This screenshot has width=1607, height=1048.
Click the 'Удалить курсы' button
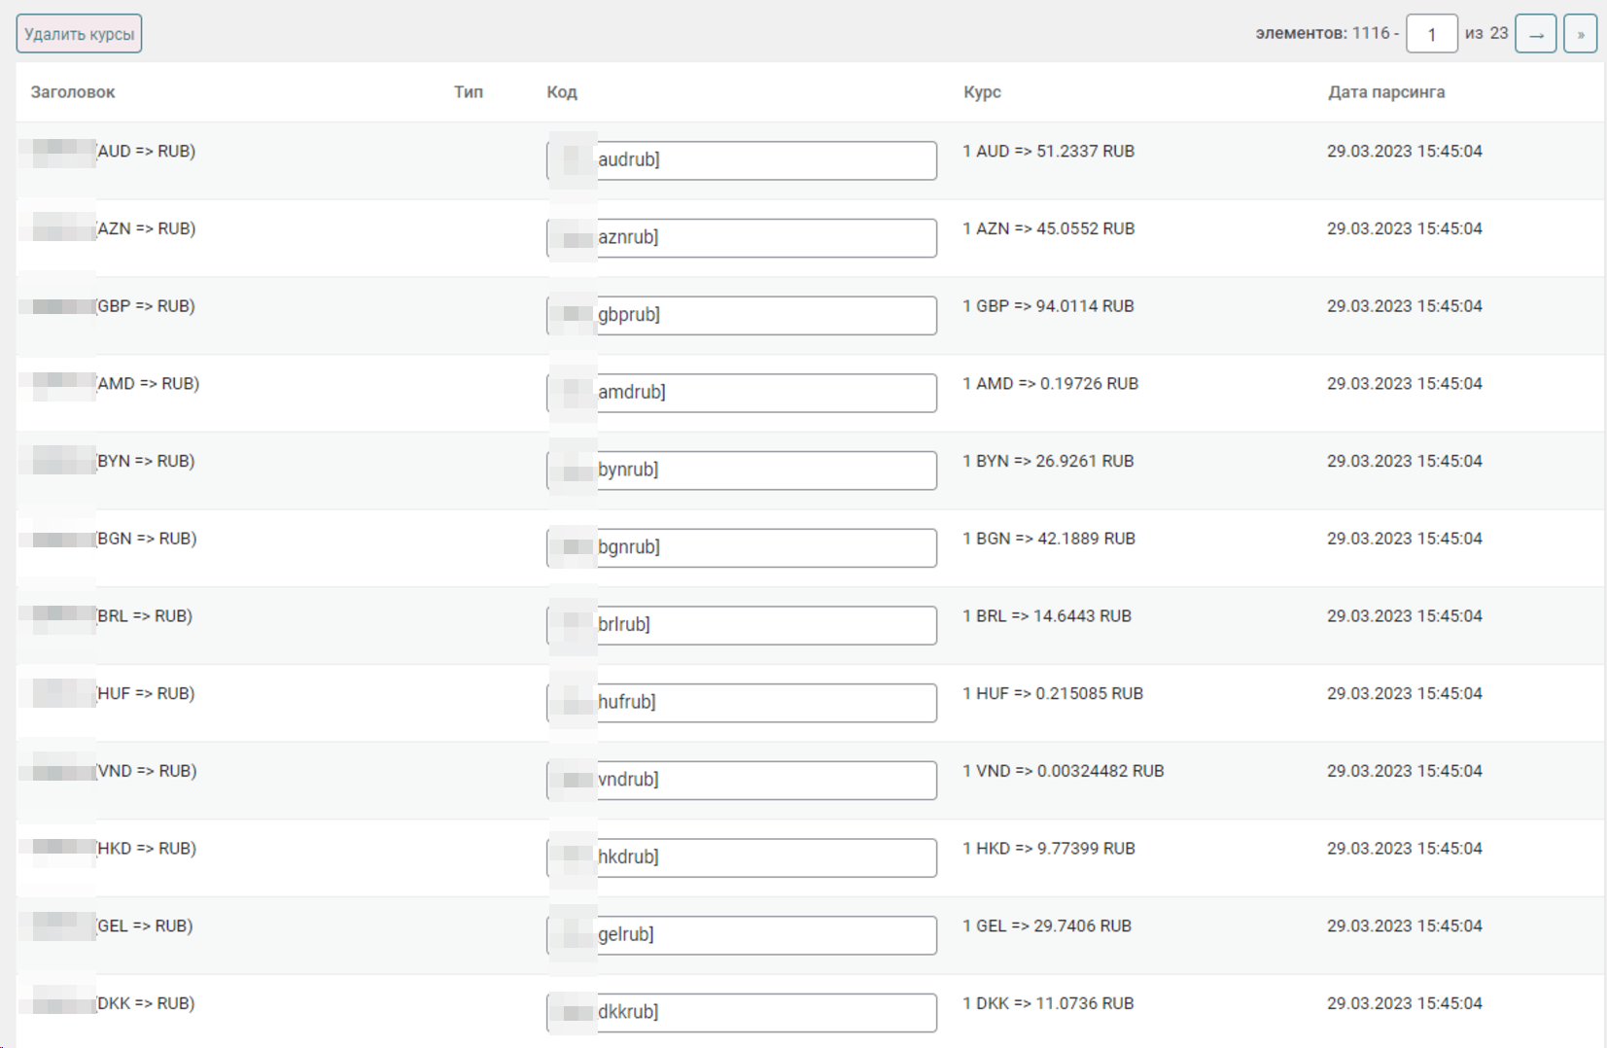coord(79,34)
